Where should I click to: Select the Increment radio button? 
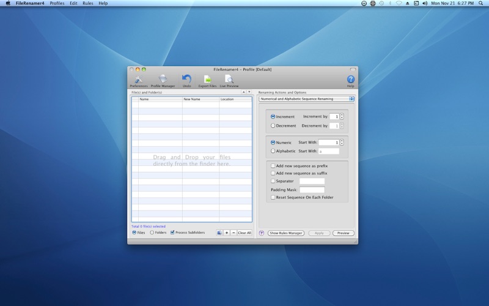pyautogui.click(x=273, y=116)
